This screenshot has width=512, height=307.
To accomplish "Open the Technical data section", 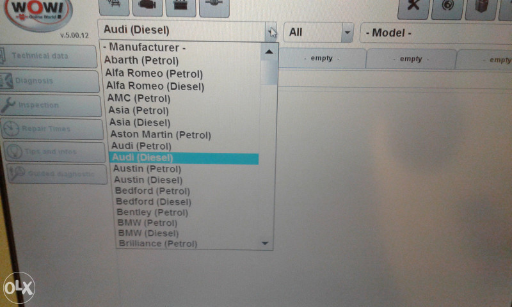I will 48,56.
